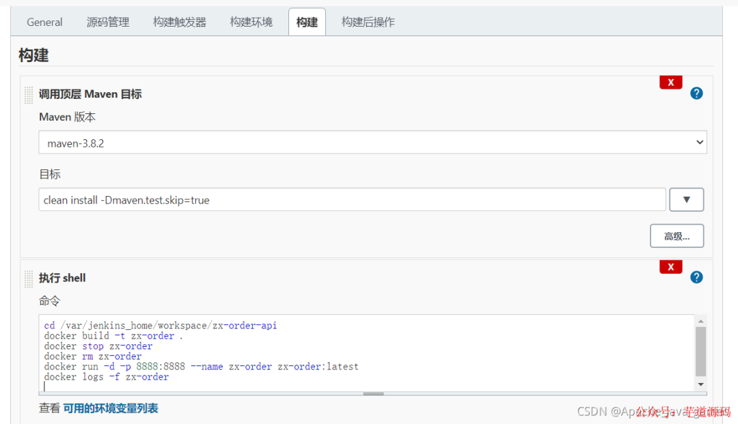Click the shell editor resize grip
The image size is (738, 424).
point(373,394)
